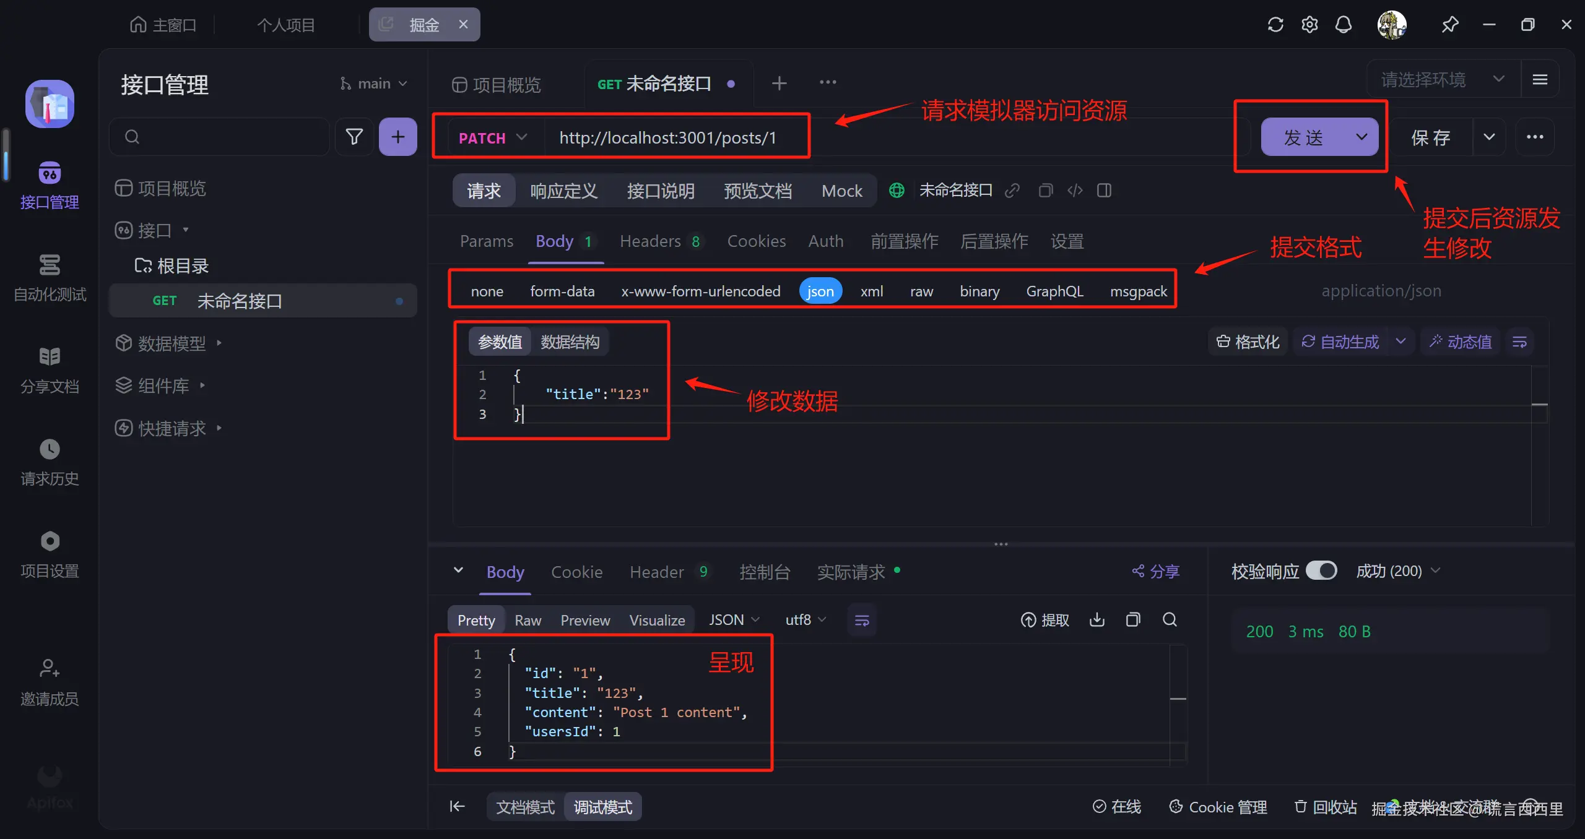The image size is (1585, 839).
Task: Switch to the 响应定义 tab
Action: (563, 191)
